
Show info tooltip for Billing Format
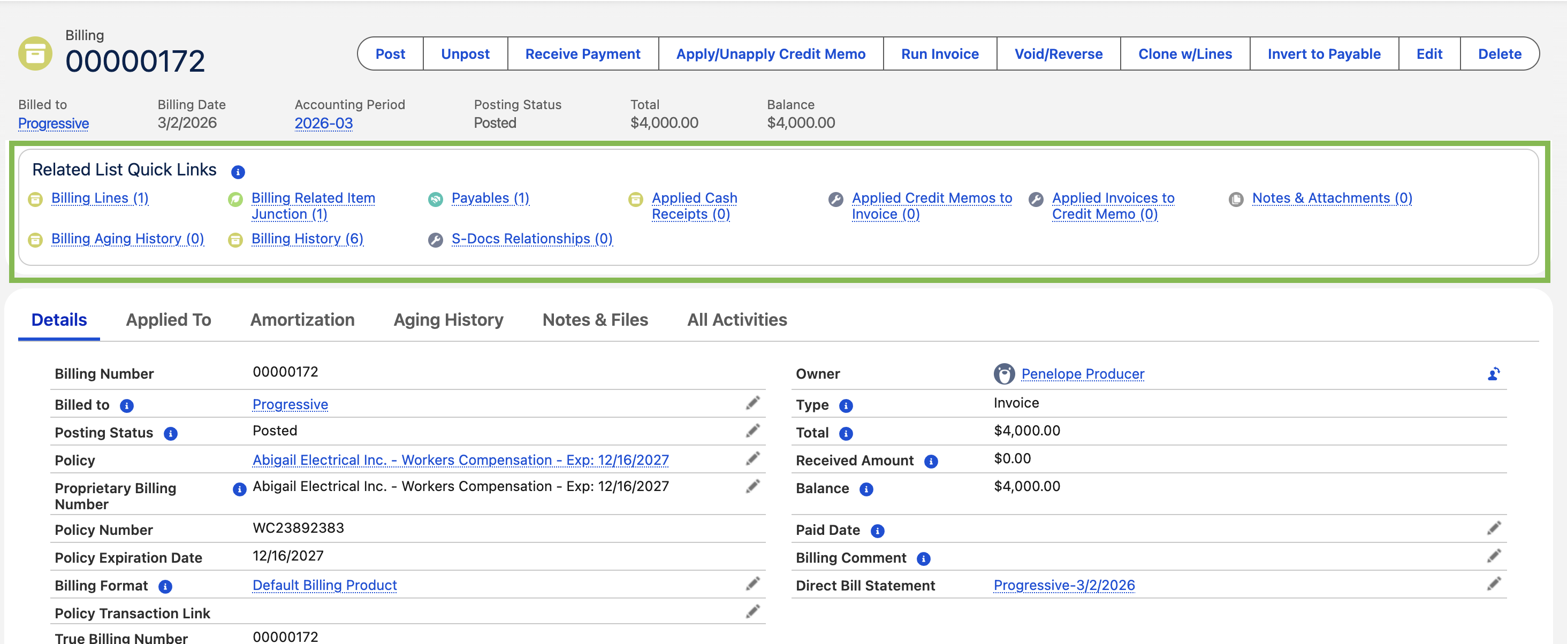[x=165, y=586]
